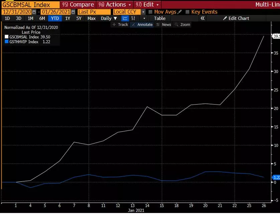Select the bar chart type icon

tap(133, 18)
